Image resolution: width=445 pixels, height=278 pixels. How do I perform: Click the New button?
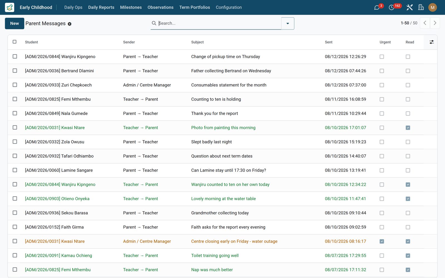tap(14, 23)
